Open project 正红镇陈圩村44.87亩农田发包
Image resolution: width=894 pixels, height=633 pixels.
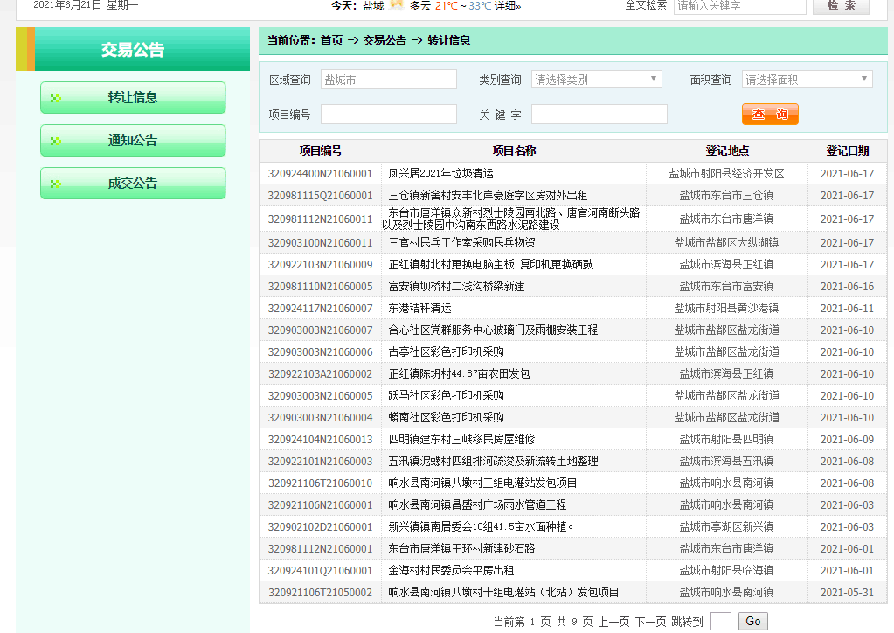coord(459,374)
